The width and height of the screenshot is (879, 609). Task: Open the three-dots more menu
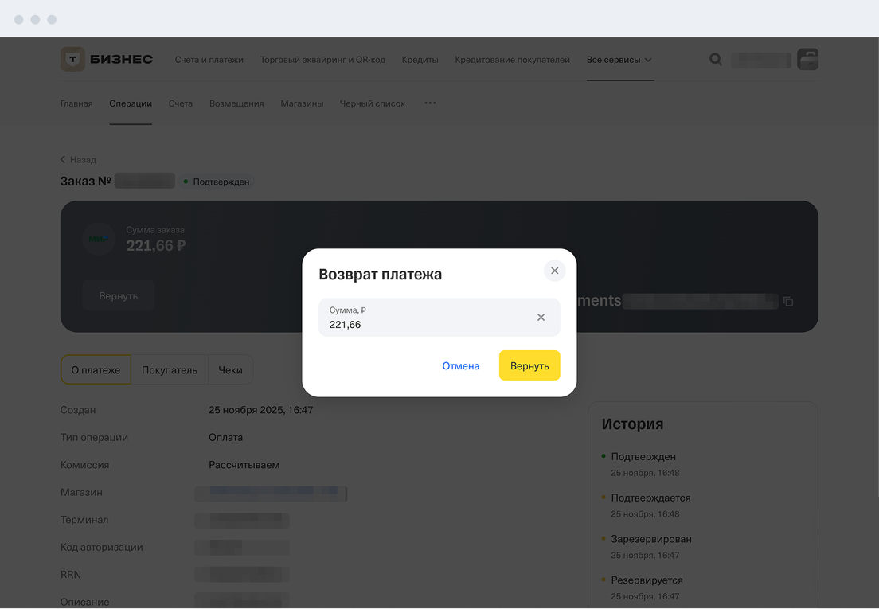tap(430, 103)
